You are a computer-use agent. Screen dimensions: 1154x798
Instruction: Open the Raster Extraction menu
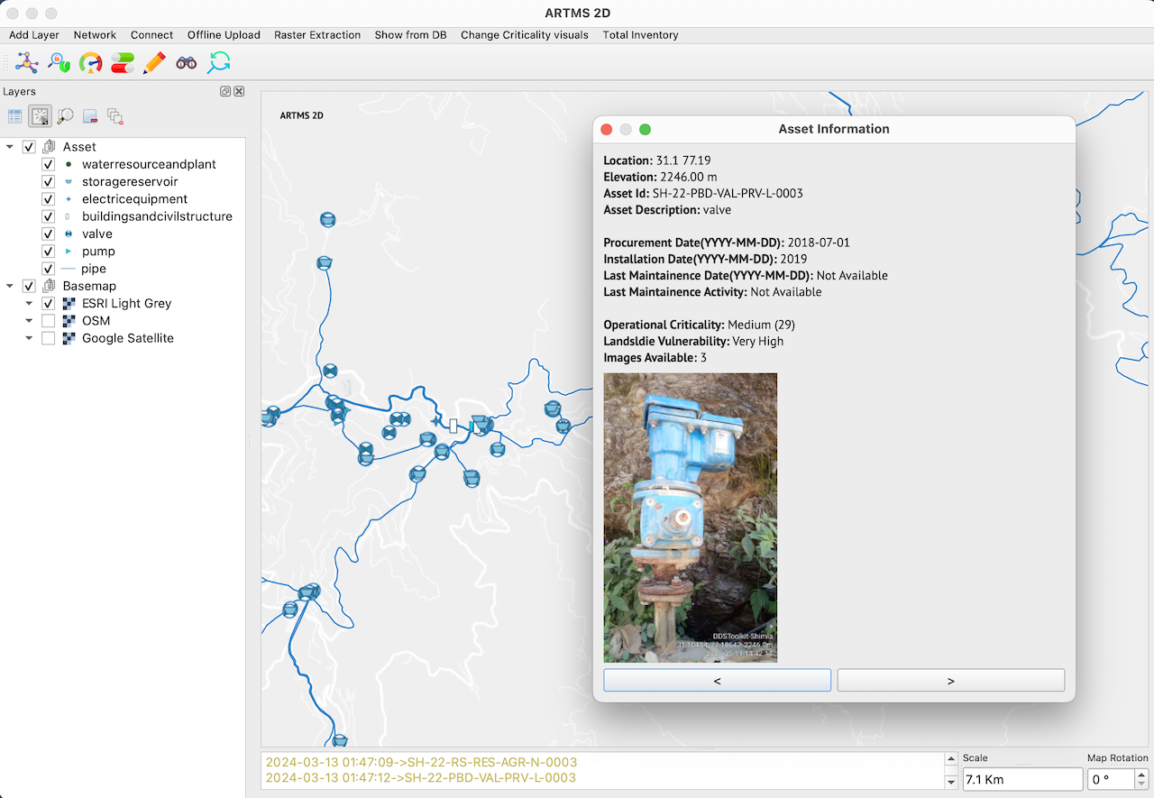[x=317, y=35]
